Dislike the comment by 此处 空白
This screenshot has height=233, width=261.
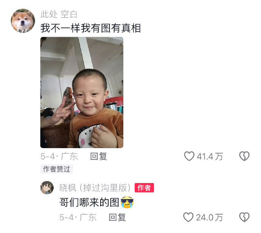click(x=244, y=156)
